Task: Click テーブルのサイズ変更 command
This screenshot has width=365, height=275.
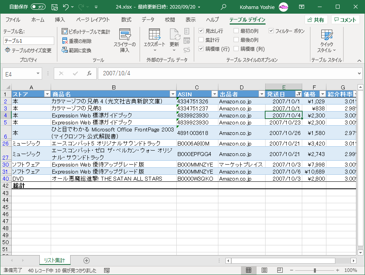Action: point(28,50)
